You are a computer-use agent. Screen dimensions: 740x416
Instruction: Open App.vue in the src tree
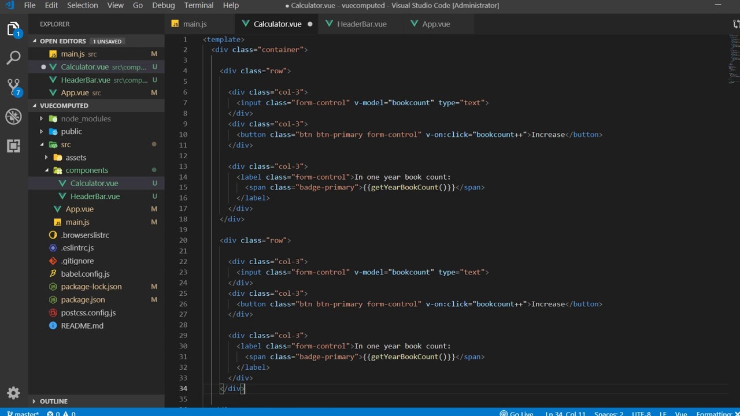(x=97, y=209)
